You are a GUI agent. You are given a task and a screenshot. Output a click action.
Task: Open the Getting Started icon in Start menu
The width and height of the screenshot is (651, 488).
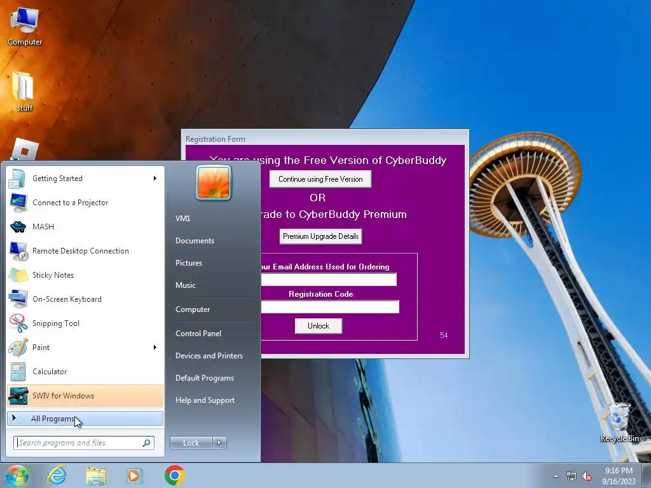click(17, 179)
